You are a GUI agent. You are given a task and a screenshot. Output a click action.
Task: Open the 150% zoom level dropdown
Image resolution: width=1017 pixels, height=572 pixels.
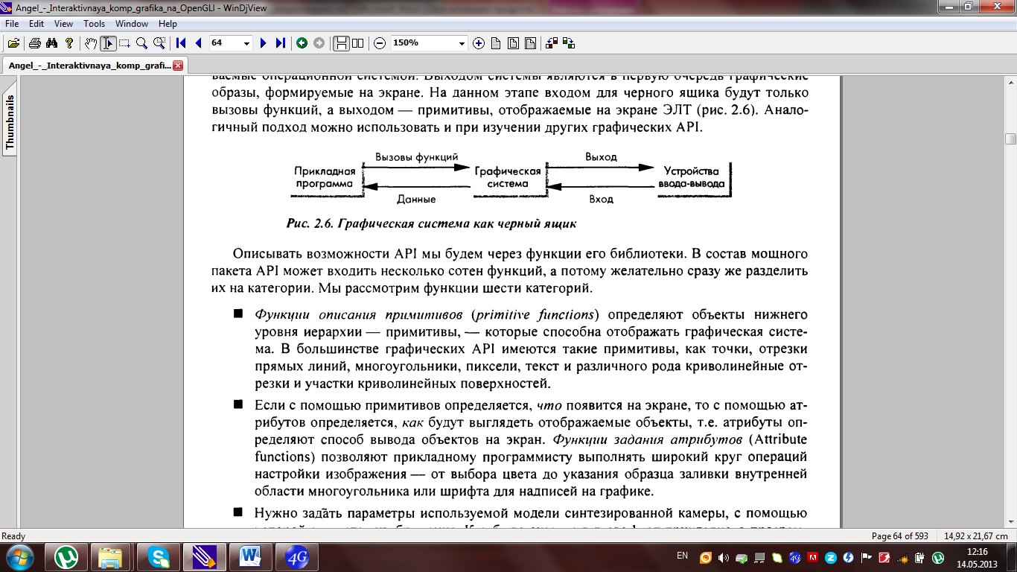[x=462, y=43]
